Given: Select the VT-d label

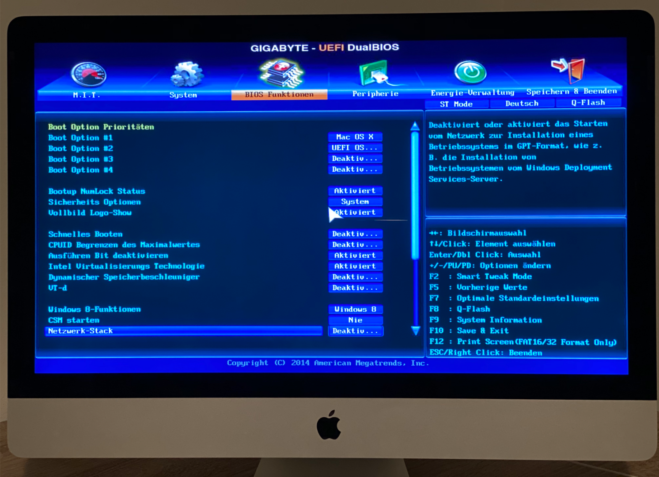Looking at the screenshot, I should coord(57,288).
